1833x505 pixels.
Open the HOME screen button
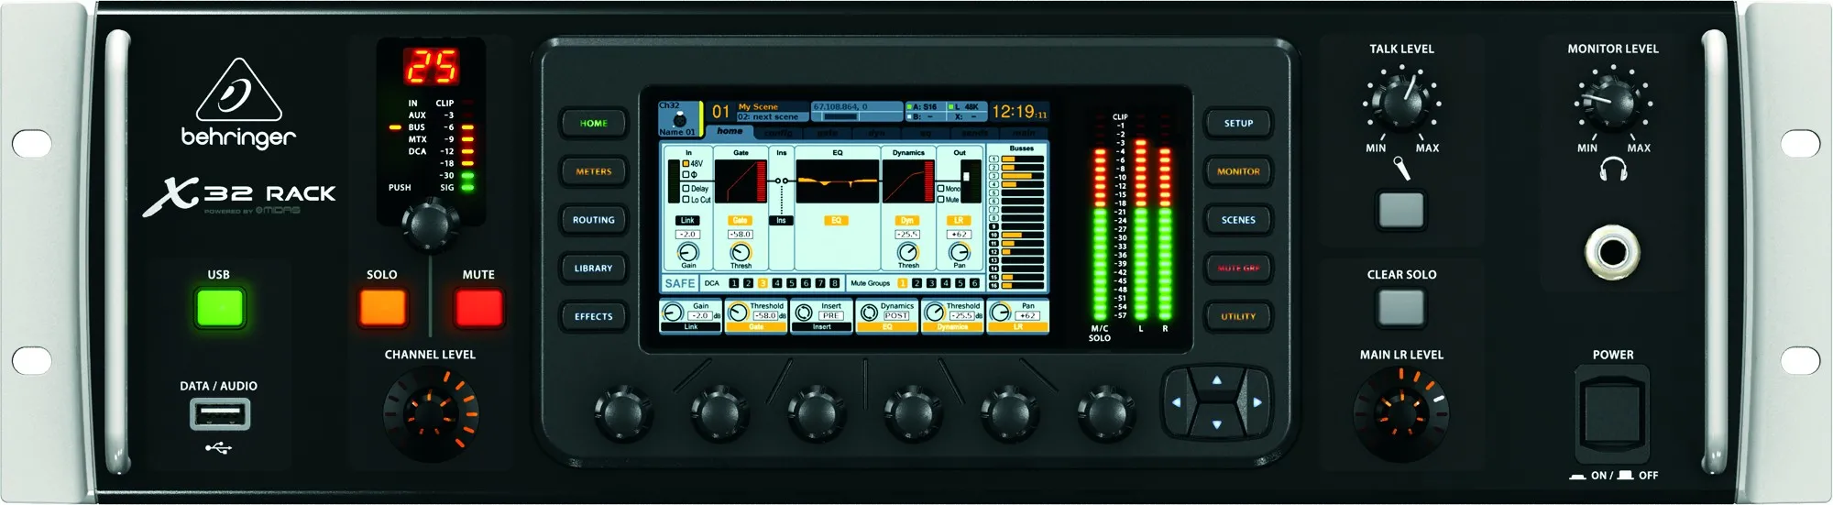(593, 124)
